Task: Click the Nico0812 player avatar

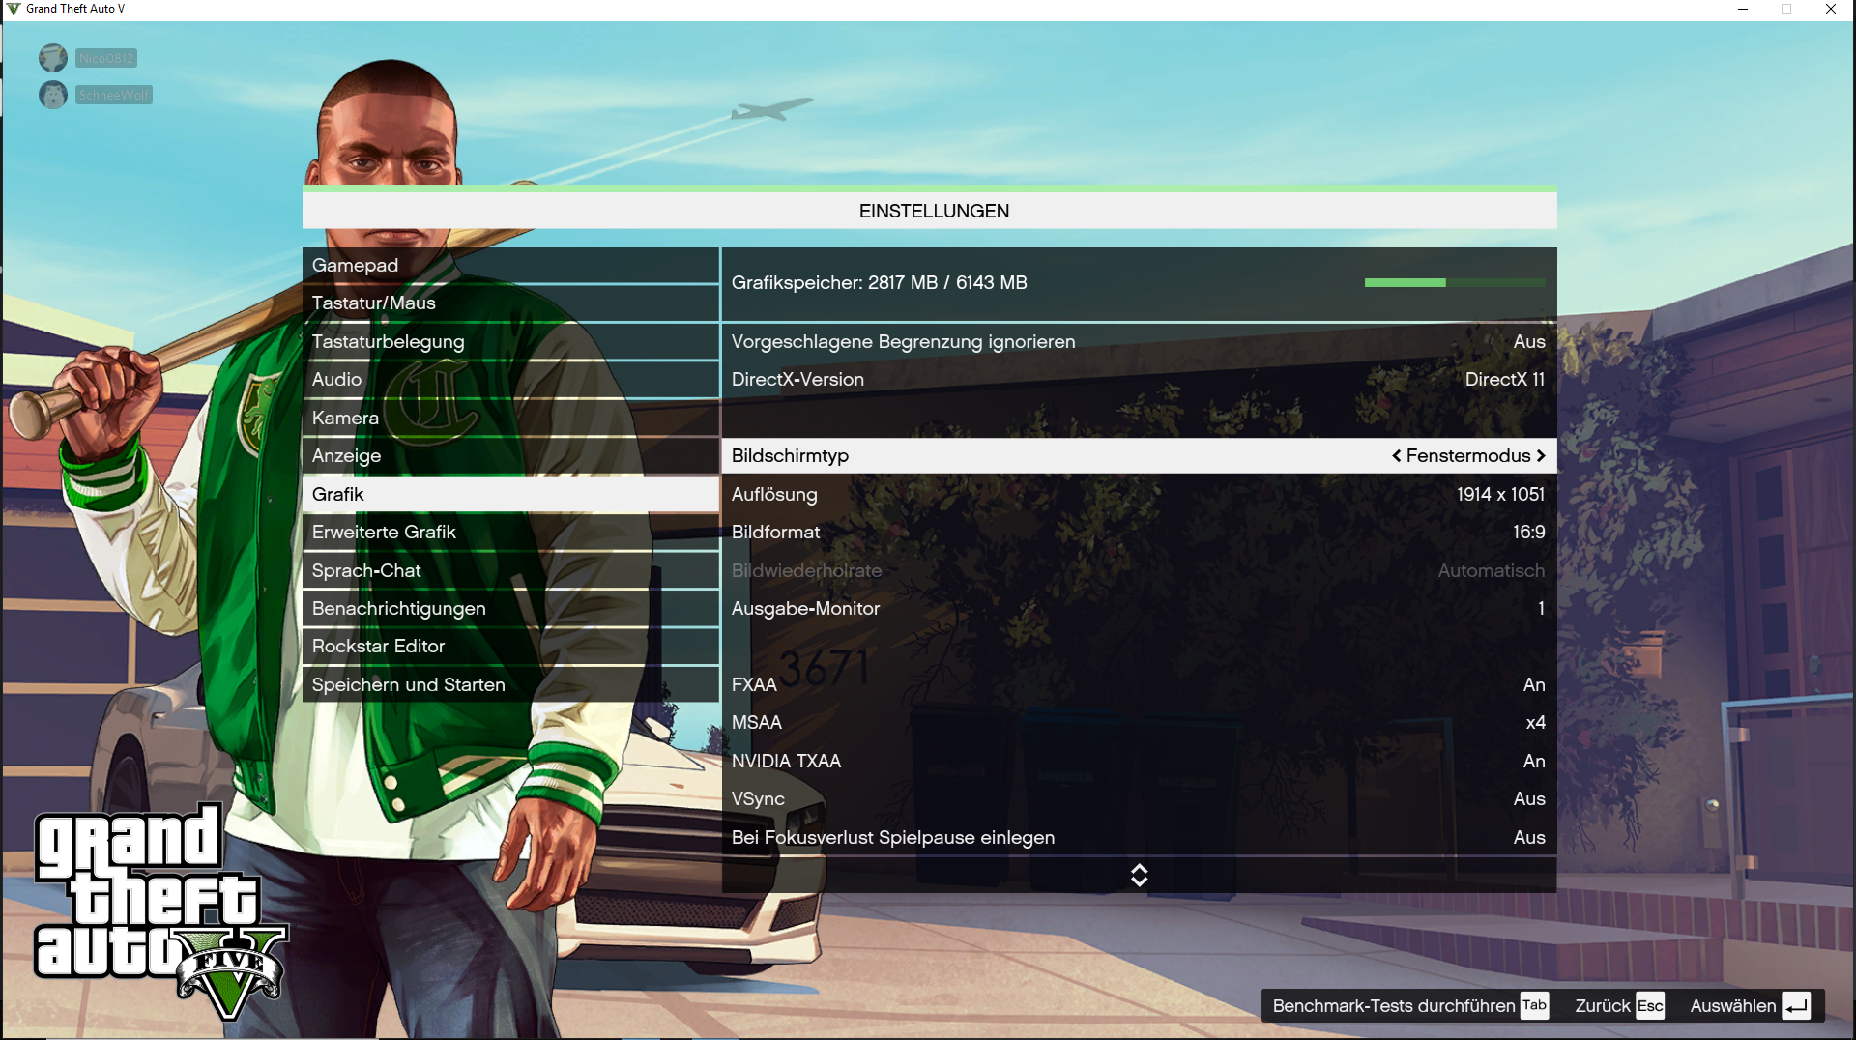Action: (x=53, y=58)
